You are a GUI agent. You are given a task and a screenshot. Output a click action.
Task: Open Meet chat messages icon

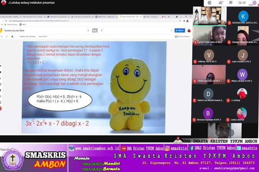[x=231, y=3]
